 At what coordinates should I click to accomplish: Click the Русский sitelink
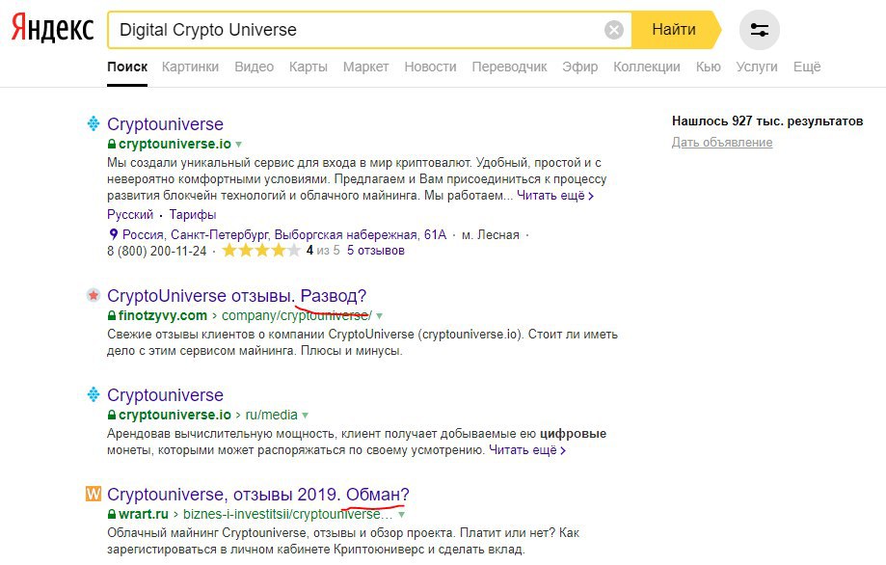pos(130,215)
